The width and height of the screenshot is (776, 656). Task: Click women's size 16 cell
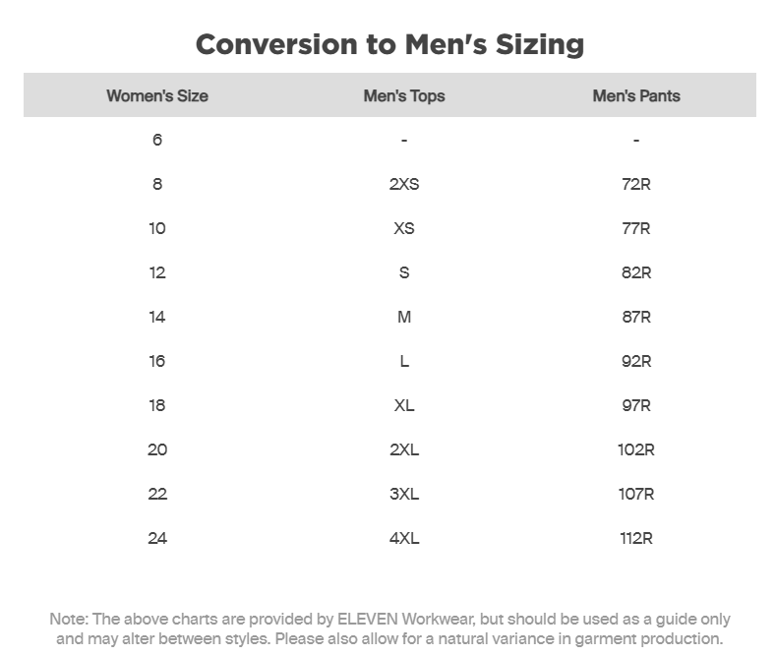[x=157, y=361]
